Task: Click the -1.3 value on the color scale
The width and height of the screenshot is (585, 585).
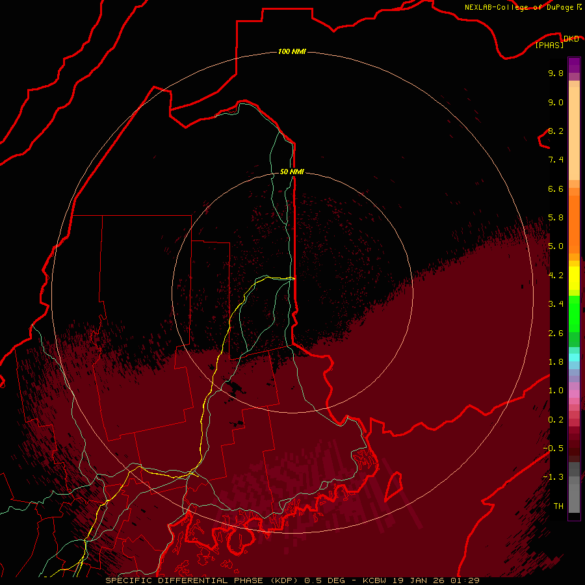Action: (553, 477)
